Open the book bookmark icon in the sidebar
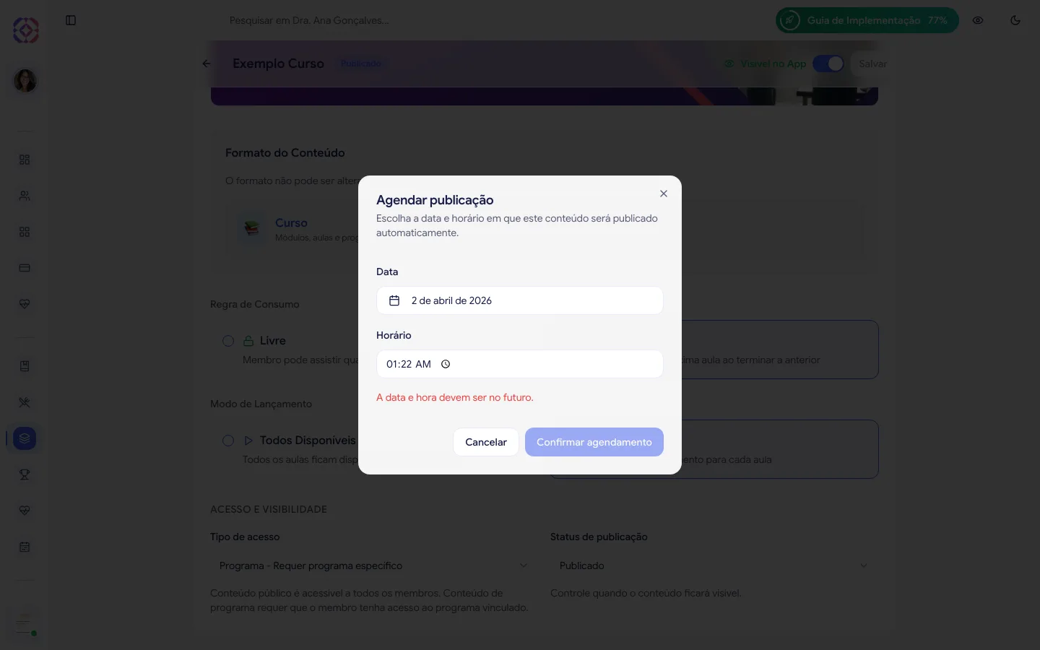This screenshot has height=650, width=1040. point(25,366)
